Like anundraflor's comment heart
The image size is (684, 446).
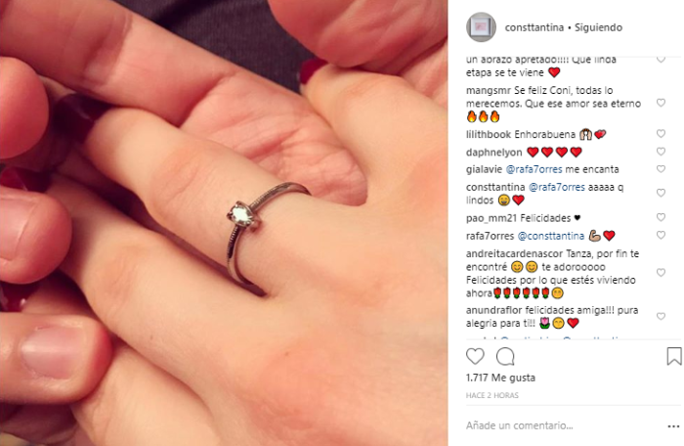click(661, 316)
